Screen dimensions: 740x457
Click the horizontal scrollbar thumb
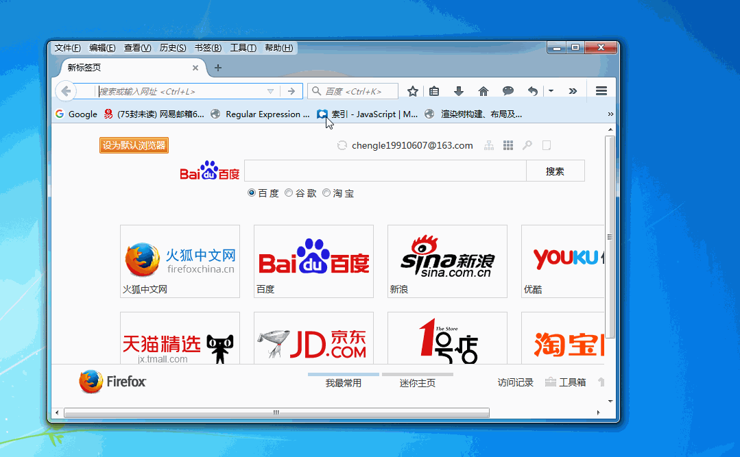point(276,412)
